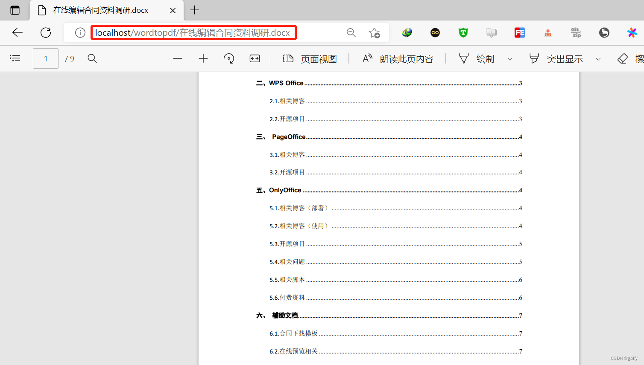Add this page to favorites
The image size is (644, 365).
coord(375,33)
